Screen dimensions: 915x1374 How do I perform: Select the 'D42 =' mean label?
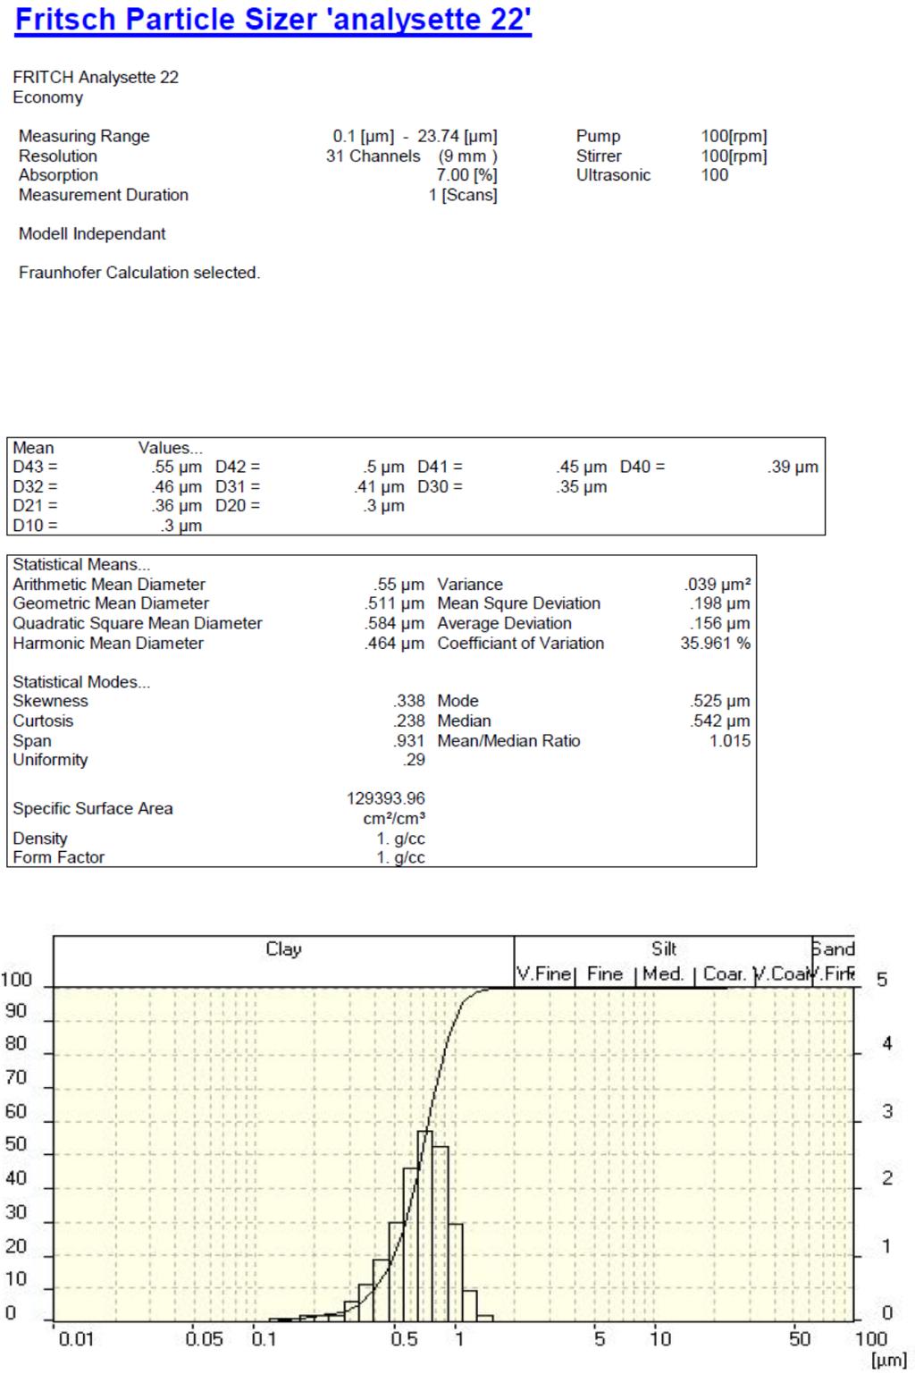click(x=238, y=467)
